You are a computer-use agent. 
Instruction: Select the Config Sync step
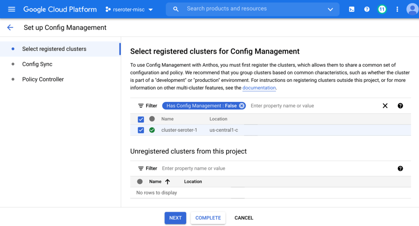pyautogui.click(x=37, y=64)
